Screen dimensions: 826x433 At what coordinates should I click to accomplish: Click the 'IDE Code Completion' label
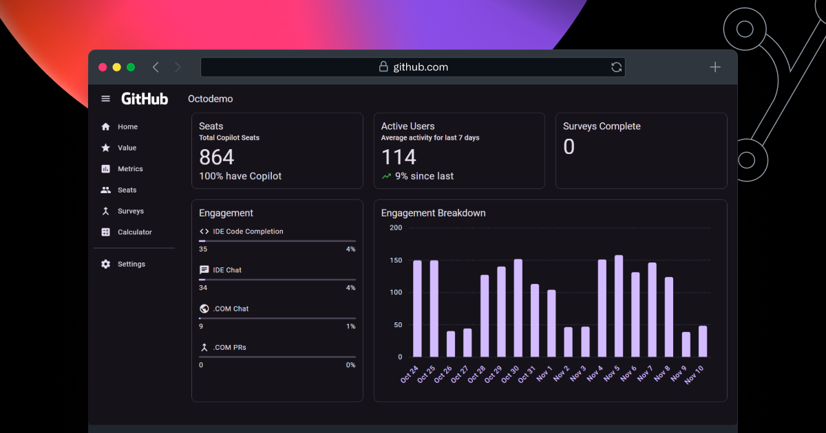(x=248, y=232)
